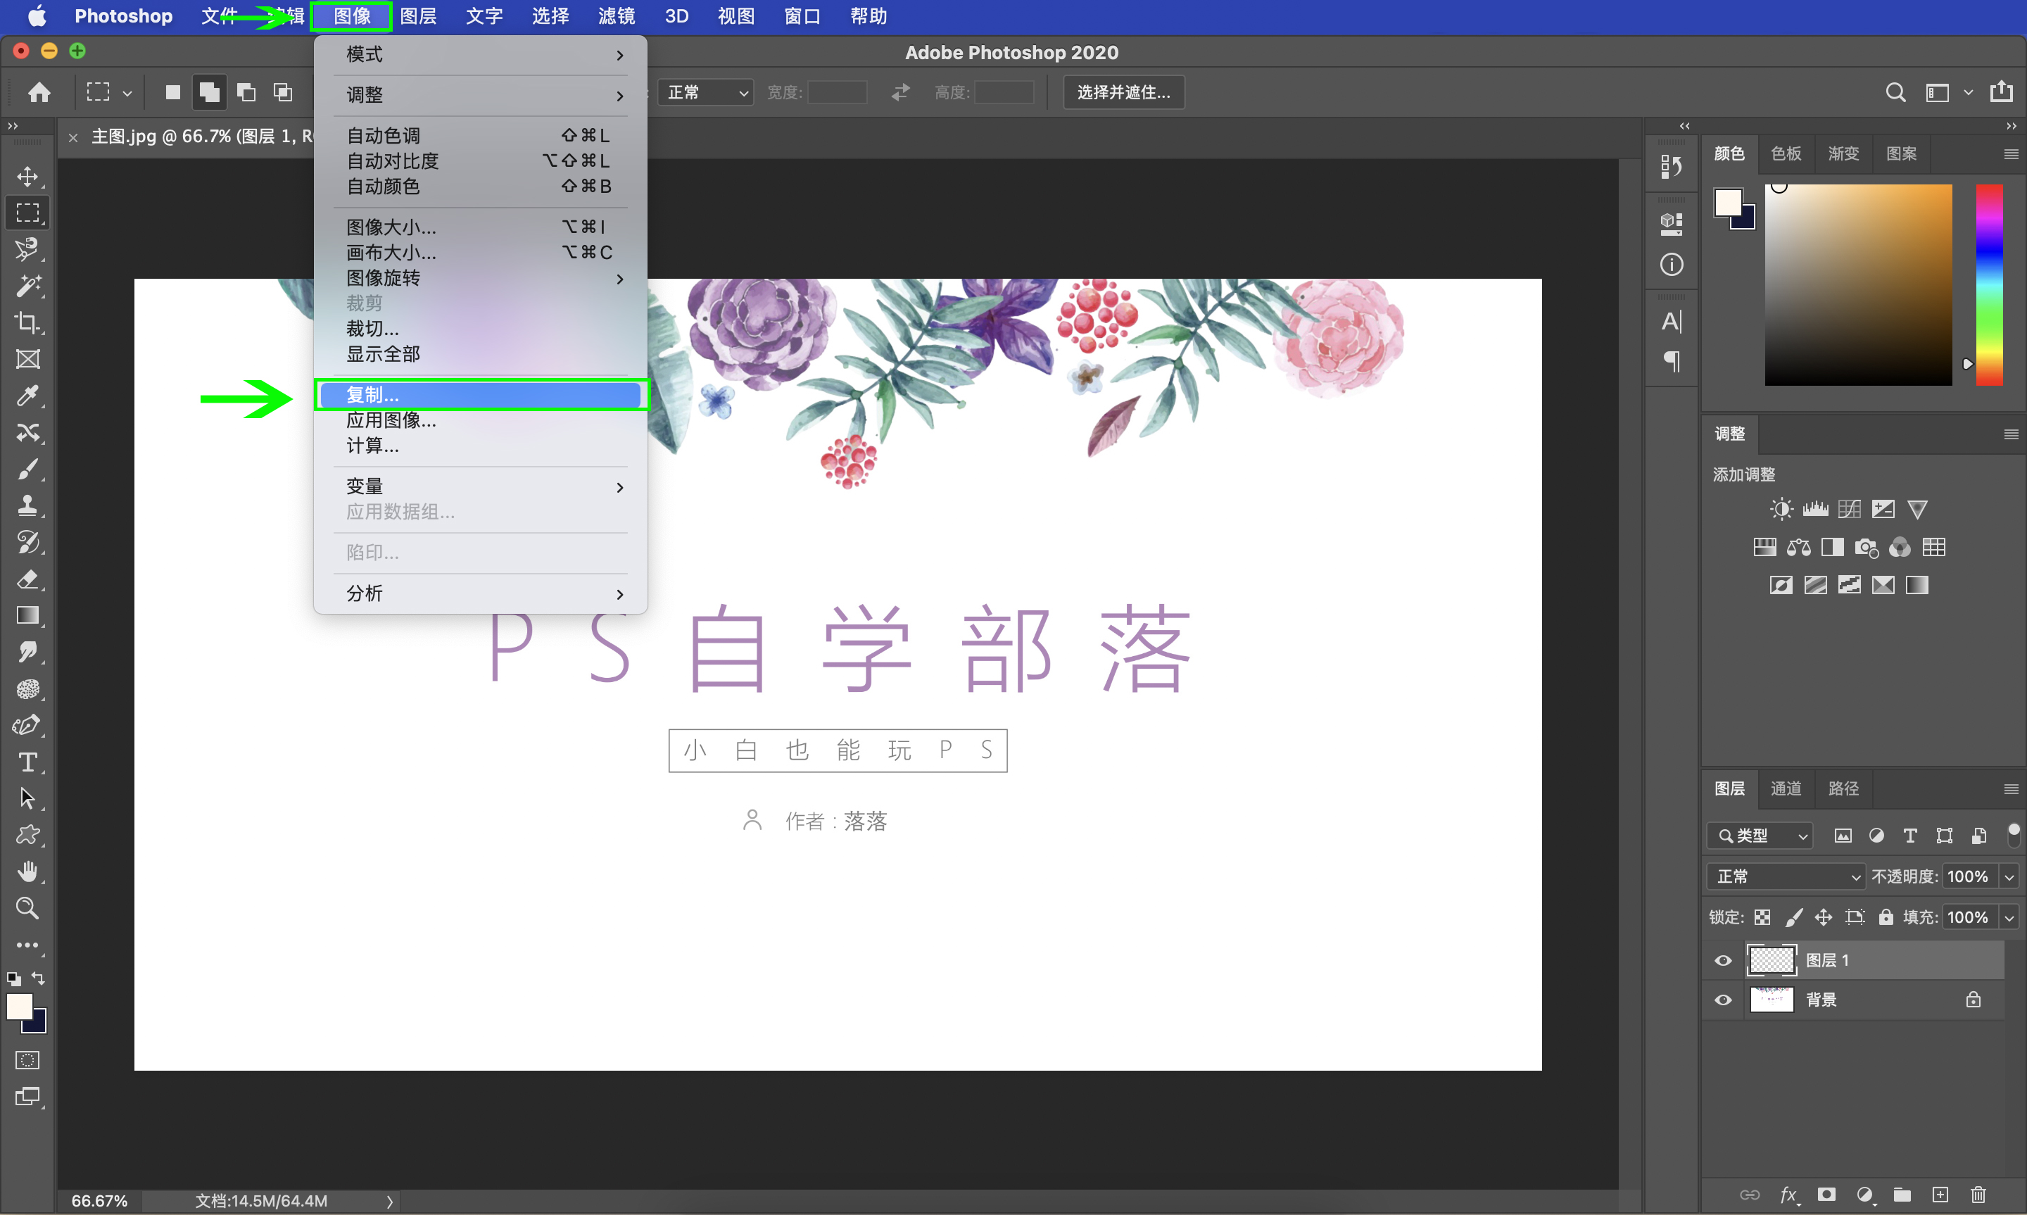2027x1215 pixels.
Task: Open the layer filter 类型 dropdown
Action: tap(1760, 835)
